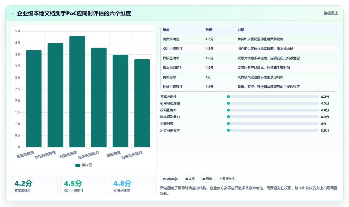
Task: Toggle the 指标值 legend swatch
Action: pos(78,165)
